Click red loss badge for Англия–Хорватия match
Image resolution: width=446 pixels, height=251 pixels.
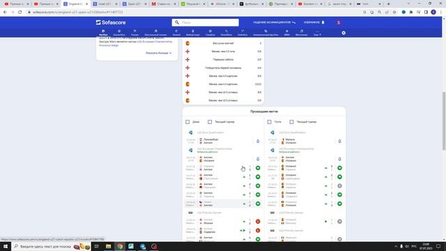258,231
